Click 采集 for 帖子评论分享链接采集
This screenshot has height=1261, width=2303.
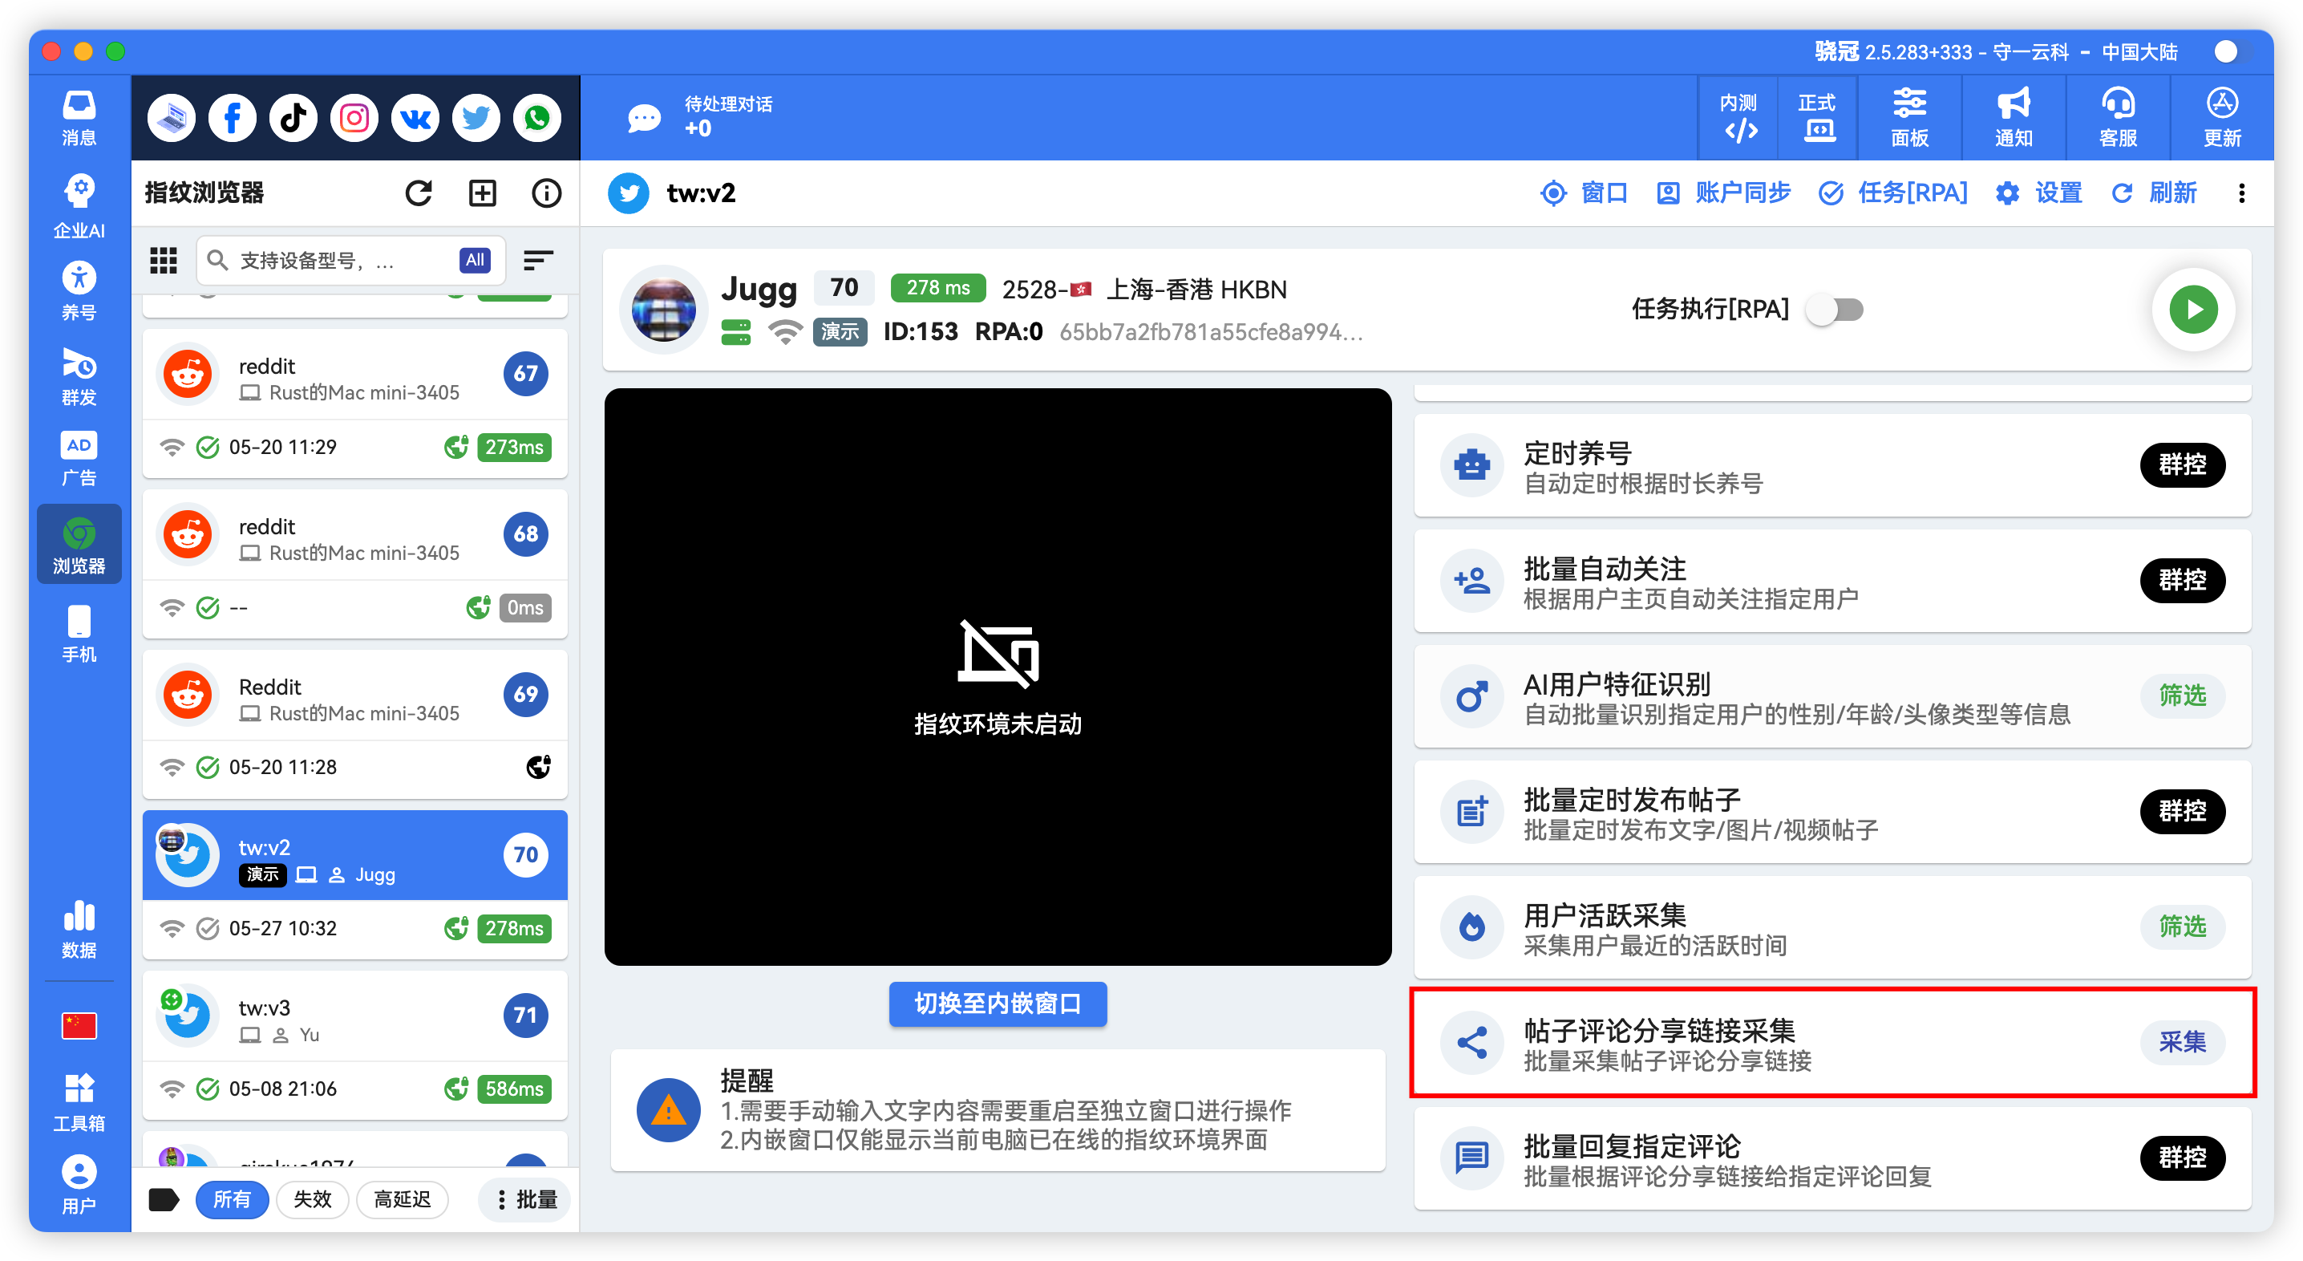click(x=2182, y=1042)
